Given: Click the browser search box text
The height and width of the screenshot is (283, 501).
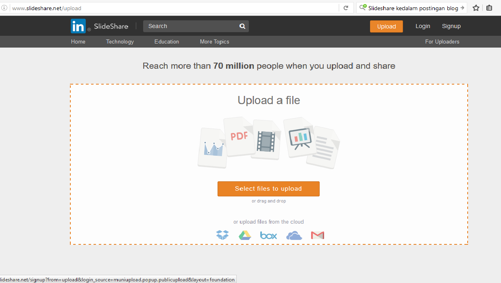Looking at the screenshot, I should point(413,8).
